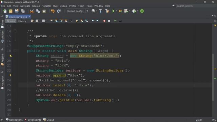Click the Last Edit editor icon

tap(32, 21)
